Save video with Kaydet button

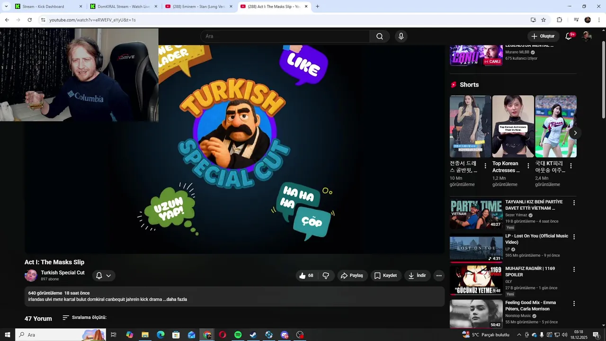click(386, 276)
